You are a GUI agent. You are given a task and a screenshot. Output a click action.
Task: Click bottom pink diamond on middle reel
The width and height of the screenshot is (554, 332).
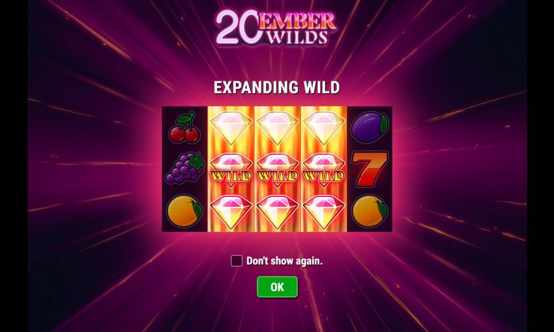tap(278, 212)
